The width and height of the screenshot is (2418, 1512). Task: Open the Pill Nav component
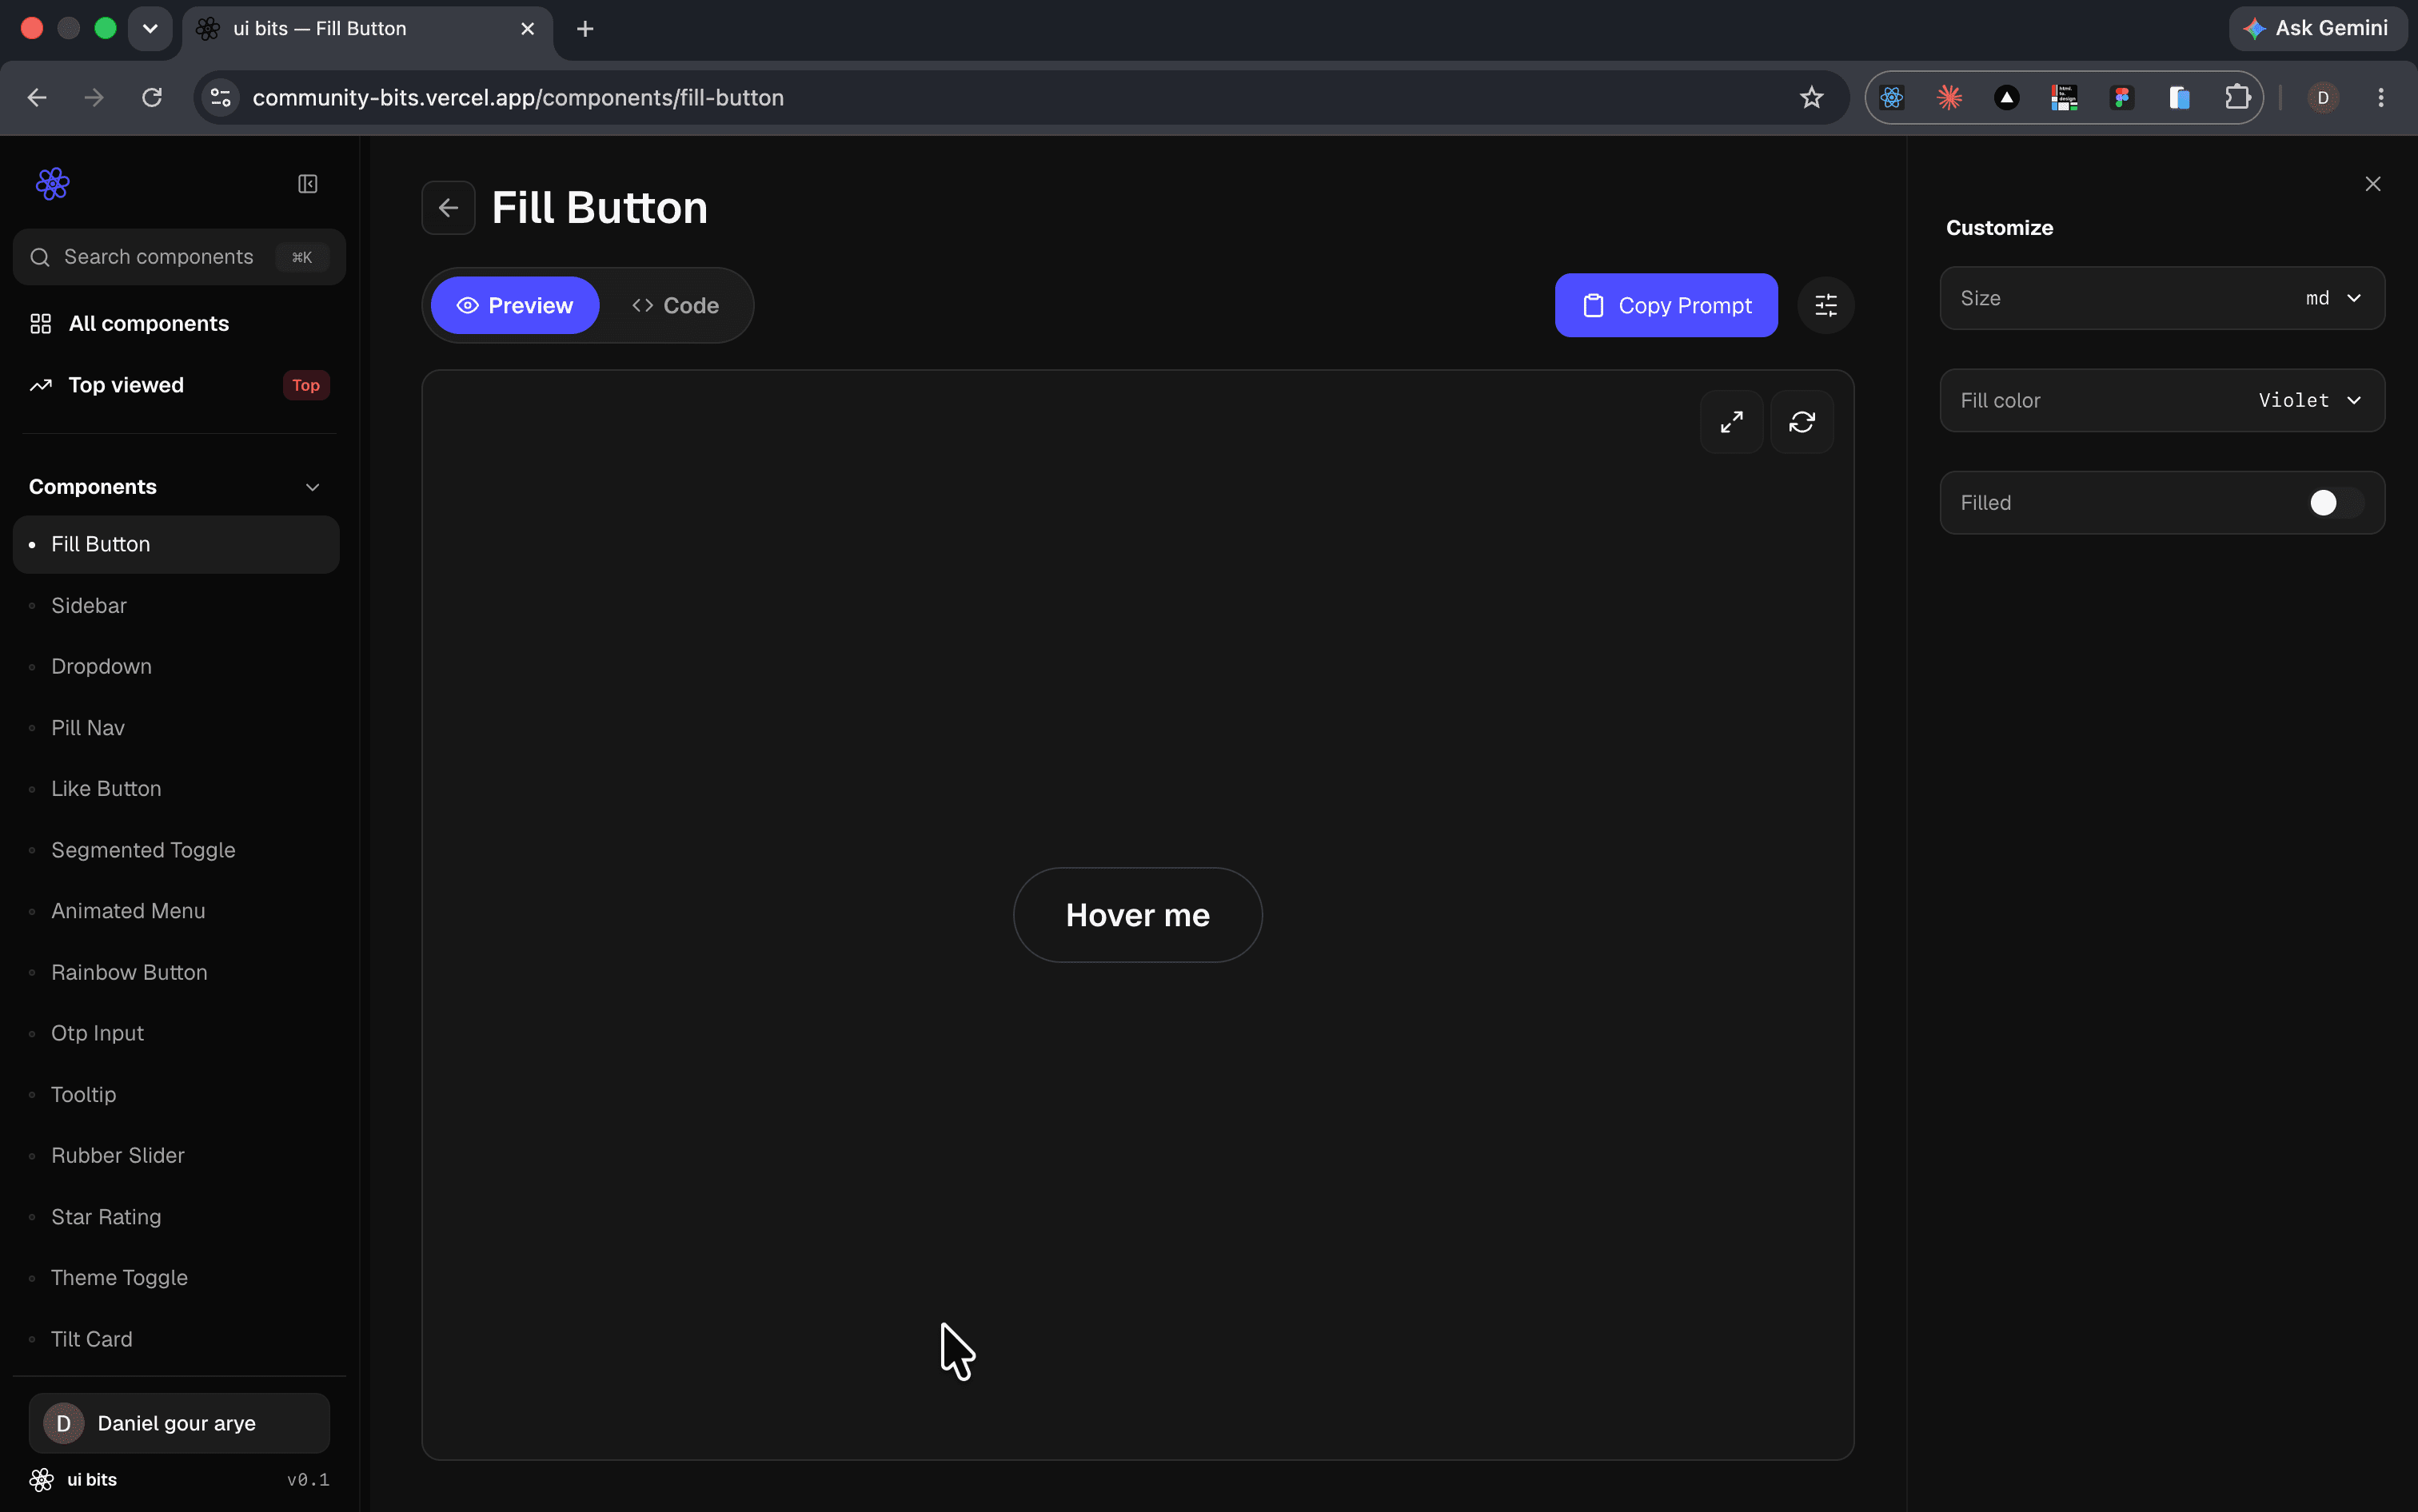[x=176, y=728]
